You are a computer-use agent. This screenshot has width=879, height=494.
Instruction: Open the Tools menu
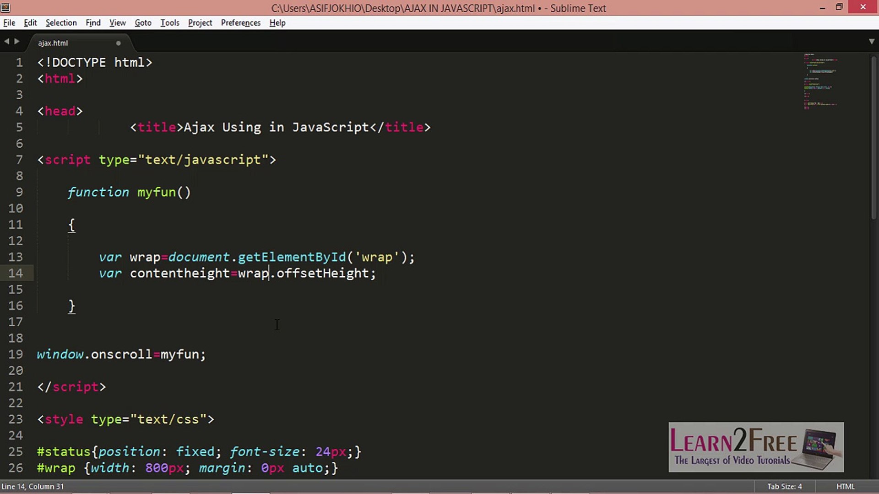[x=169, y=22]
